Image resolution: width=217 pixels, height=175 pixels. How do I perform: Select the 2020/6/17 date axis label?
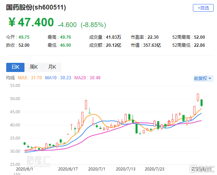click(x=68, y=169)
